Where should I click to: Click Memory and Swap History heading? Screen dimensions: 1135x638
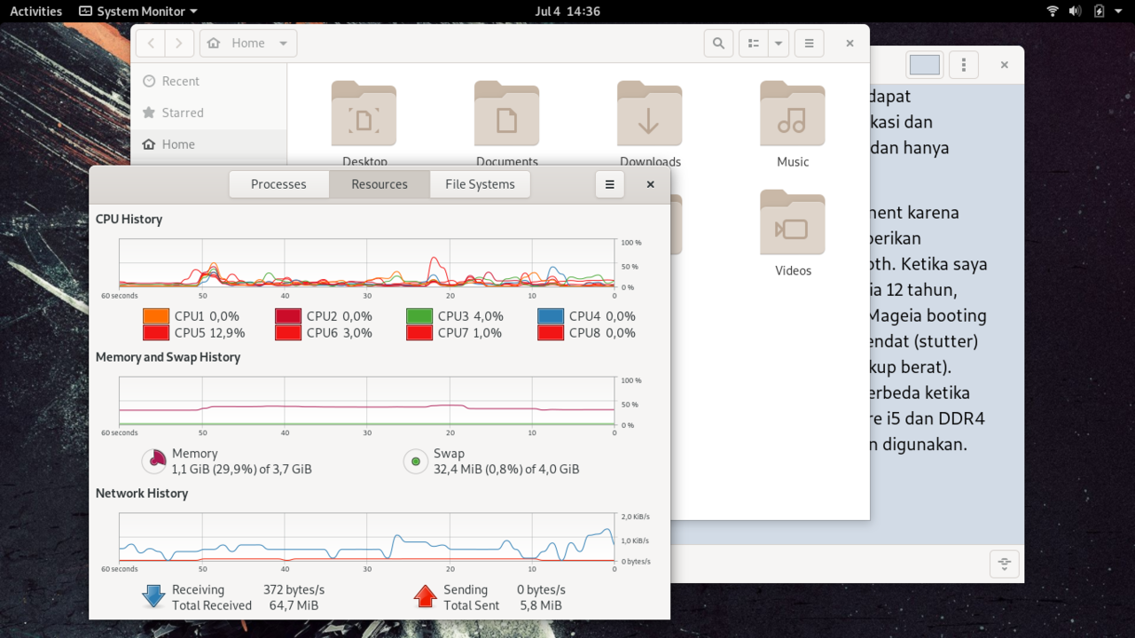(168, 357)
